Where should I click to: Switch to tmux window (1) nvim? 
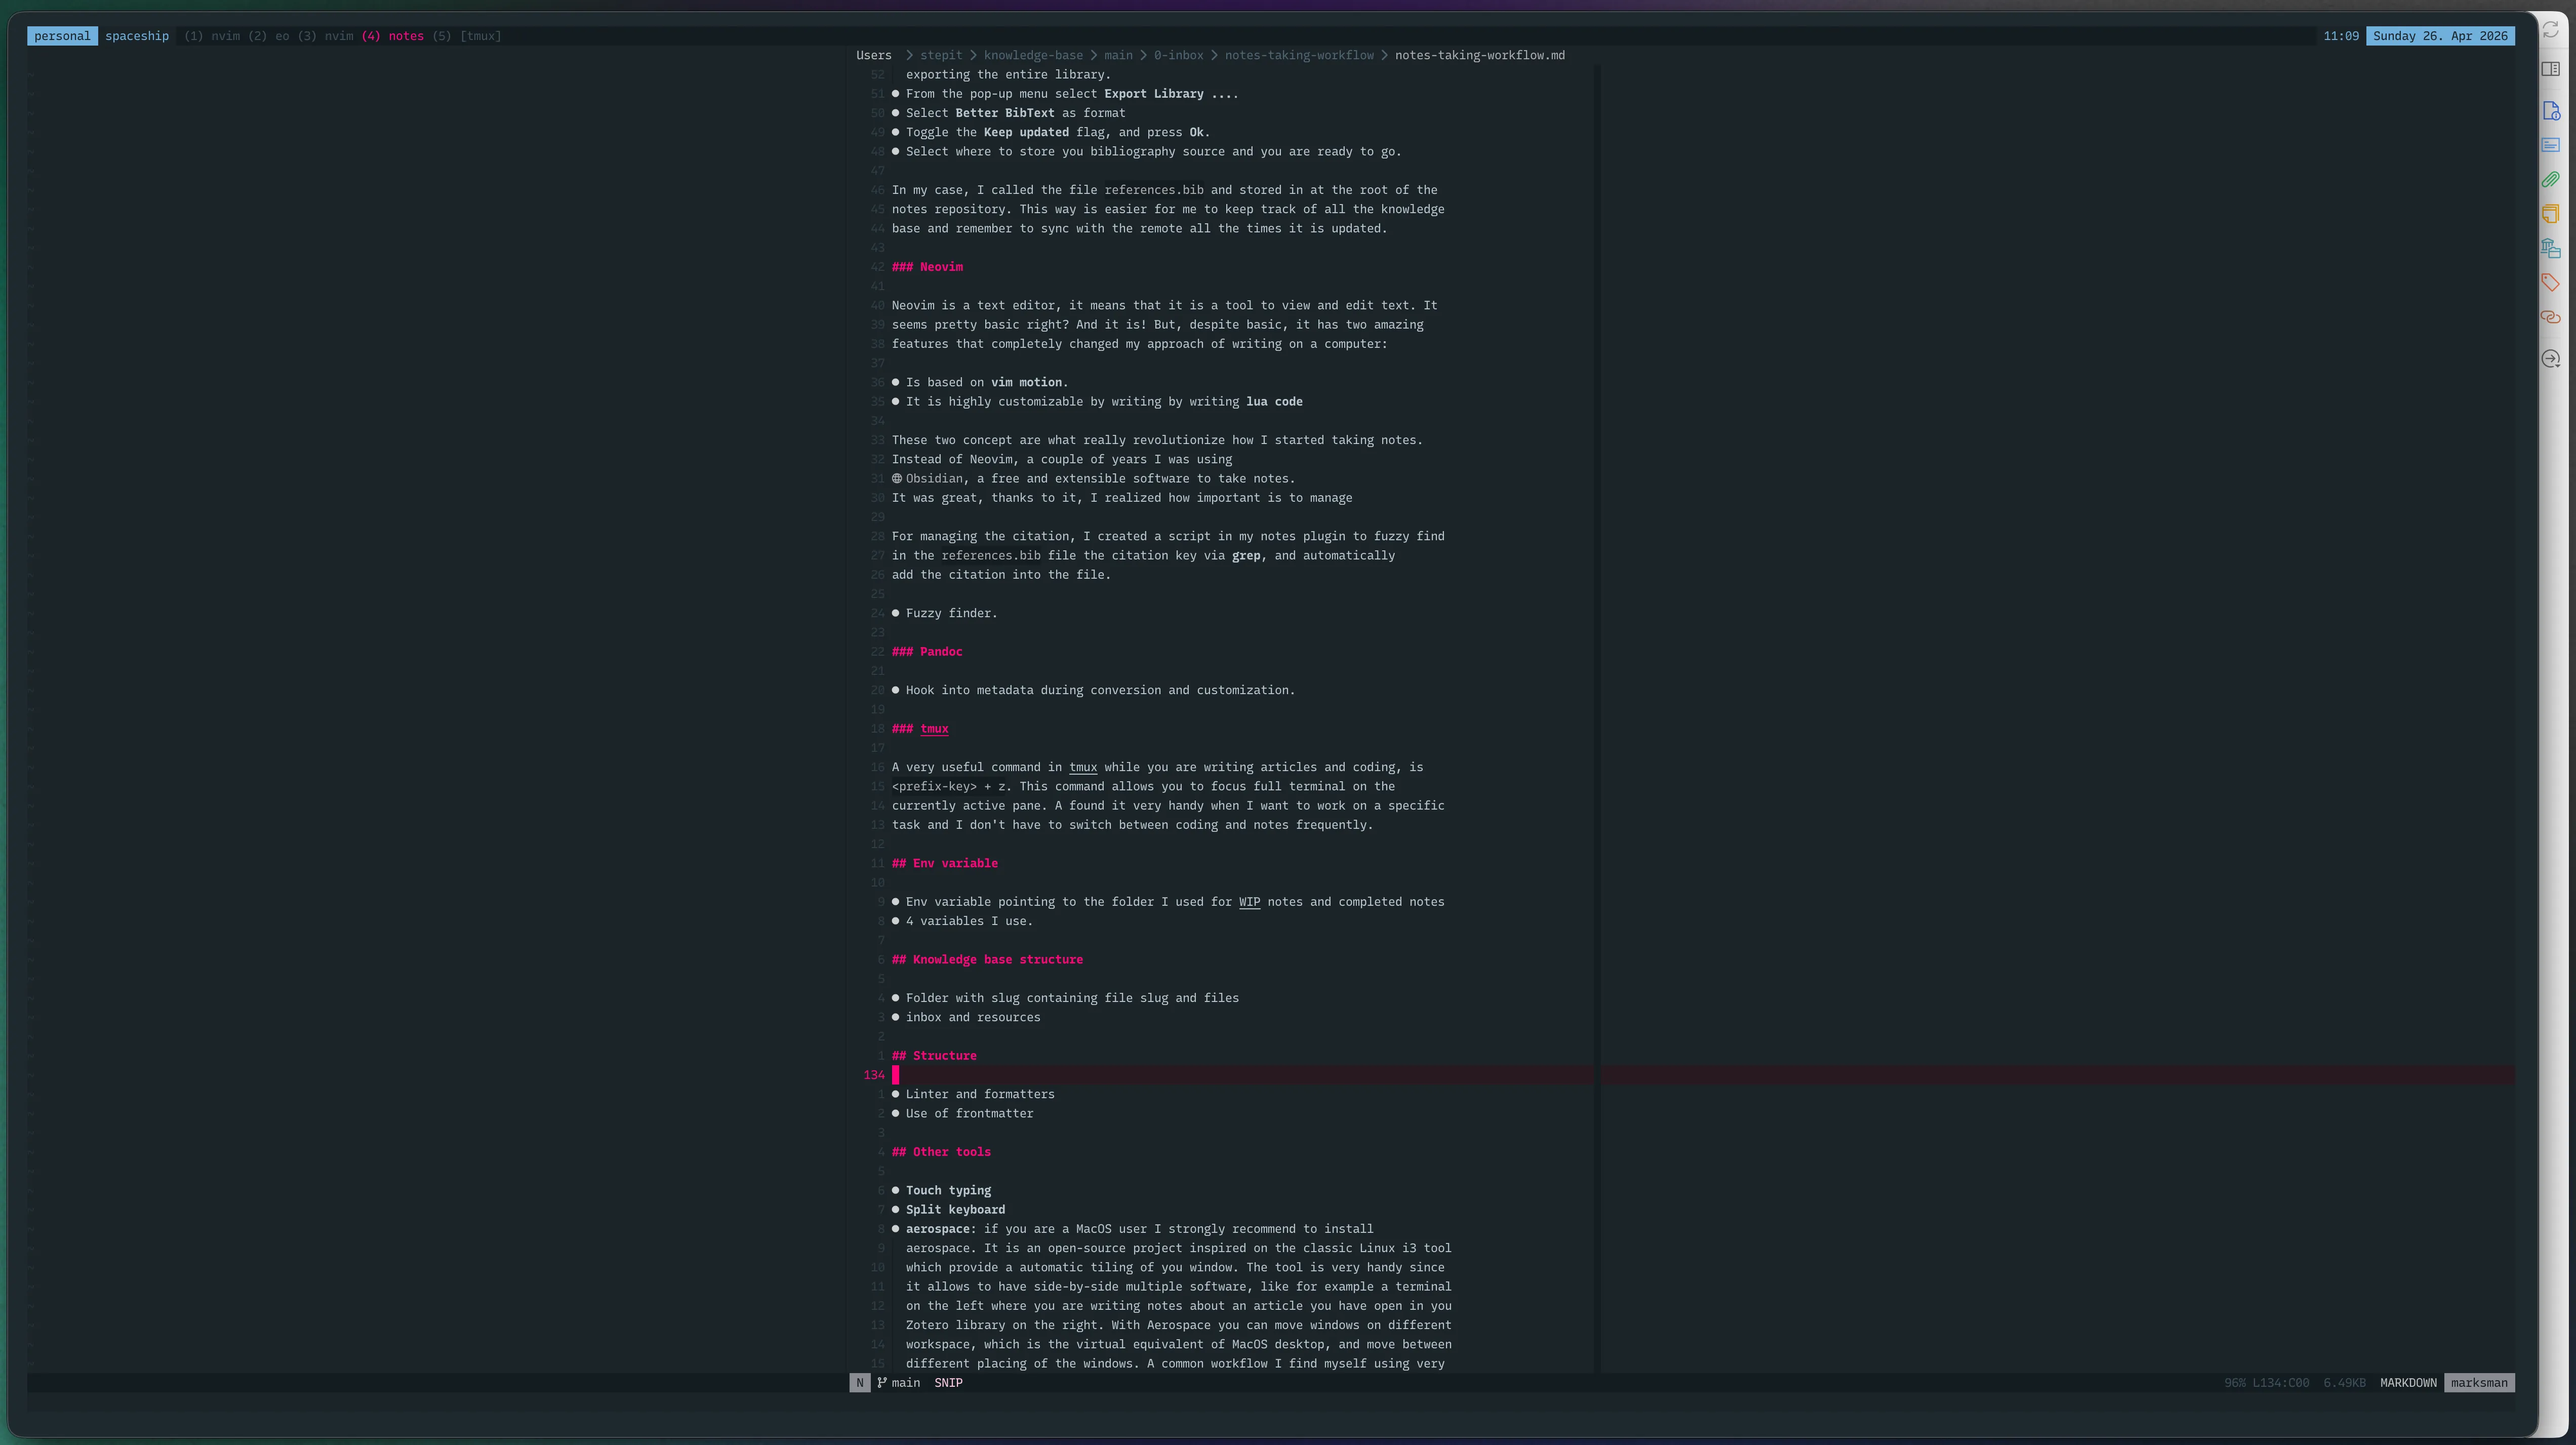(x=212, y=36)
